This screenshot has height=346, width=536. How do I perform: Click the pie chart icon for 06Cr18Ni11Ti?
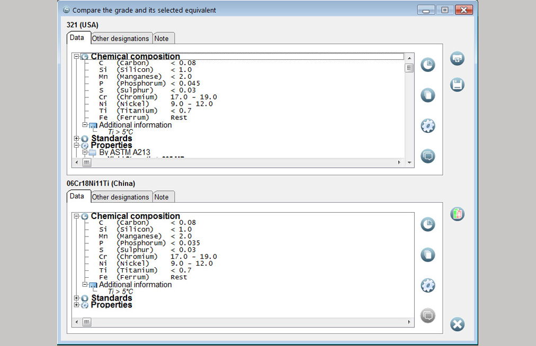(x=427, y=224)
